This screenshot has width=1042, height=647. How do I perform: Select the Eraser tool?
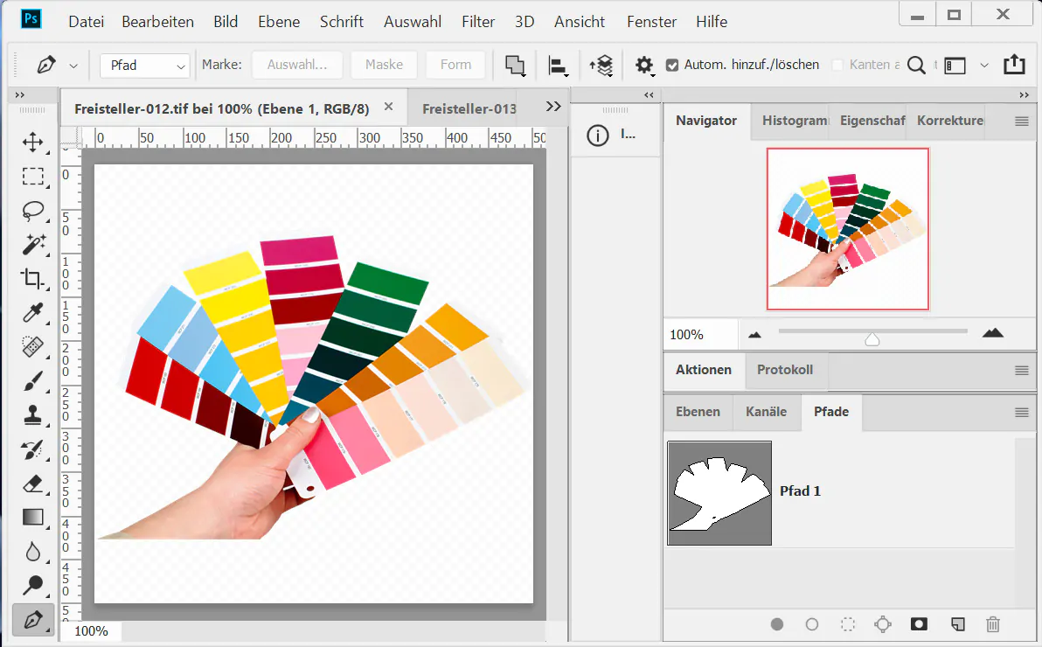[x=33, y=484]
